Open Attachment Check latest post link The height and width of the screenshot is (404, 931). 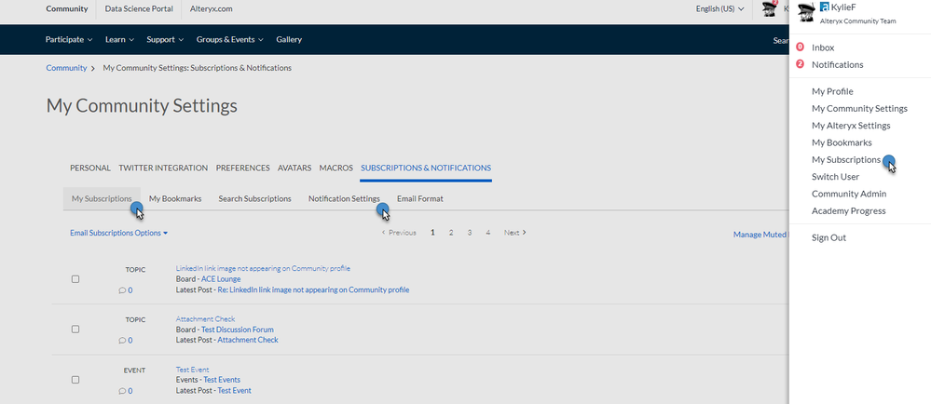pos(248,340)
